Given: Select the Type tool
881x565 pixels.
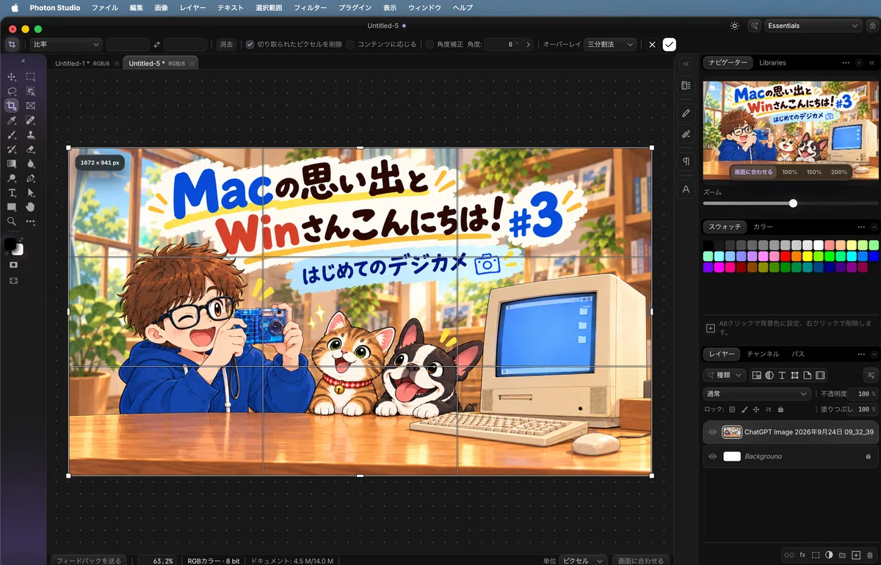Looking at the screenshot, I should coord(12,192).
